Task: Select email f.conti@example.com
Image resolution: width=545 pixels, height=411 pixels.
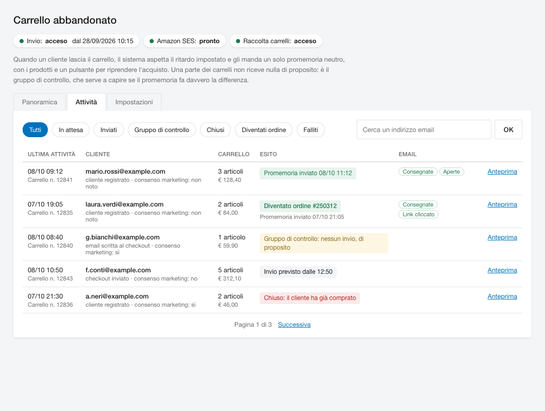Action: tap(118, 270)
